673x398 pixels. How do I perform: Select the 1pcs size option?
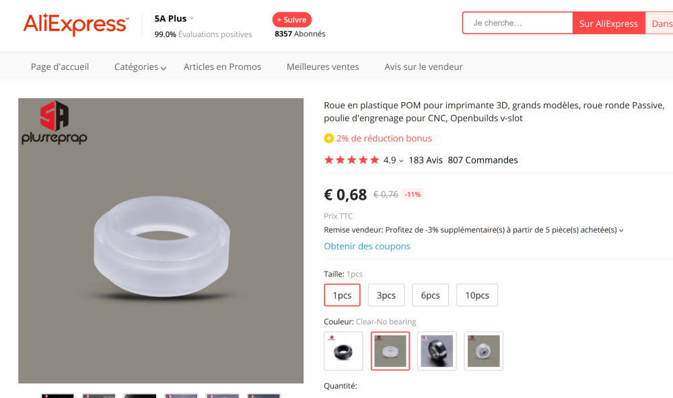coord(342,295)
